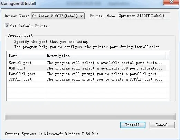Click the TCP/IP port description text
Screen dimensions: 180x140
pos(104,79)
